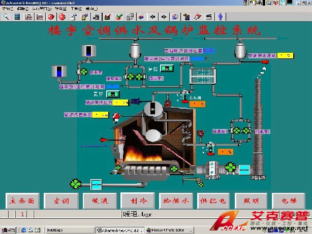Click the green fan at bottom-left of boiler

76,183
